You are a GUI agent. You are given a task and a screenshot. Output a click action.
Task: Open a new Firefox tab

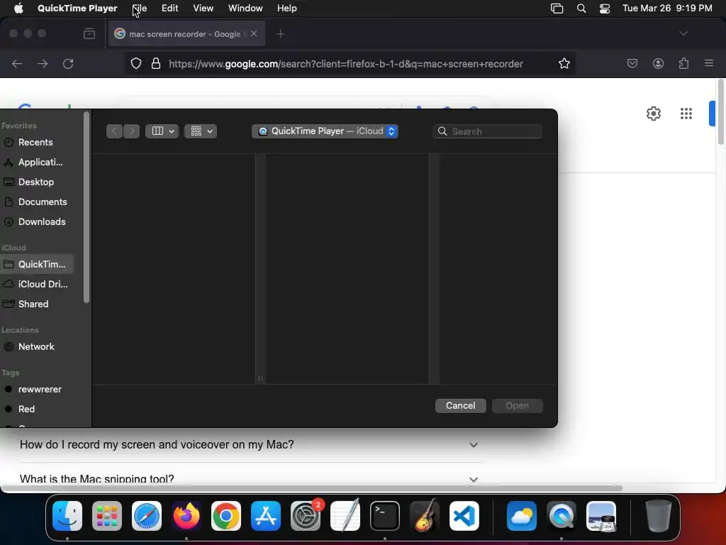[281, 34]
